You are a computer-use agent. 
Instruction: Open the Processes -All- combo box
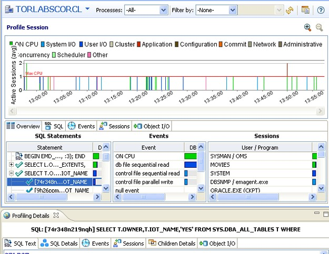pyautogui.click(x=146, y=10)
